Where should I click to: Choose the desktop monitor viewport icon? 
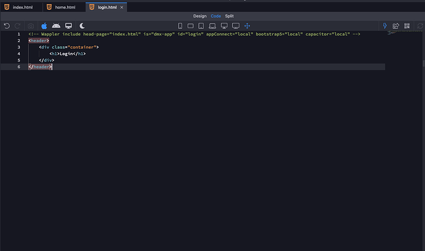224,26
